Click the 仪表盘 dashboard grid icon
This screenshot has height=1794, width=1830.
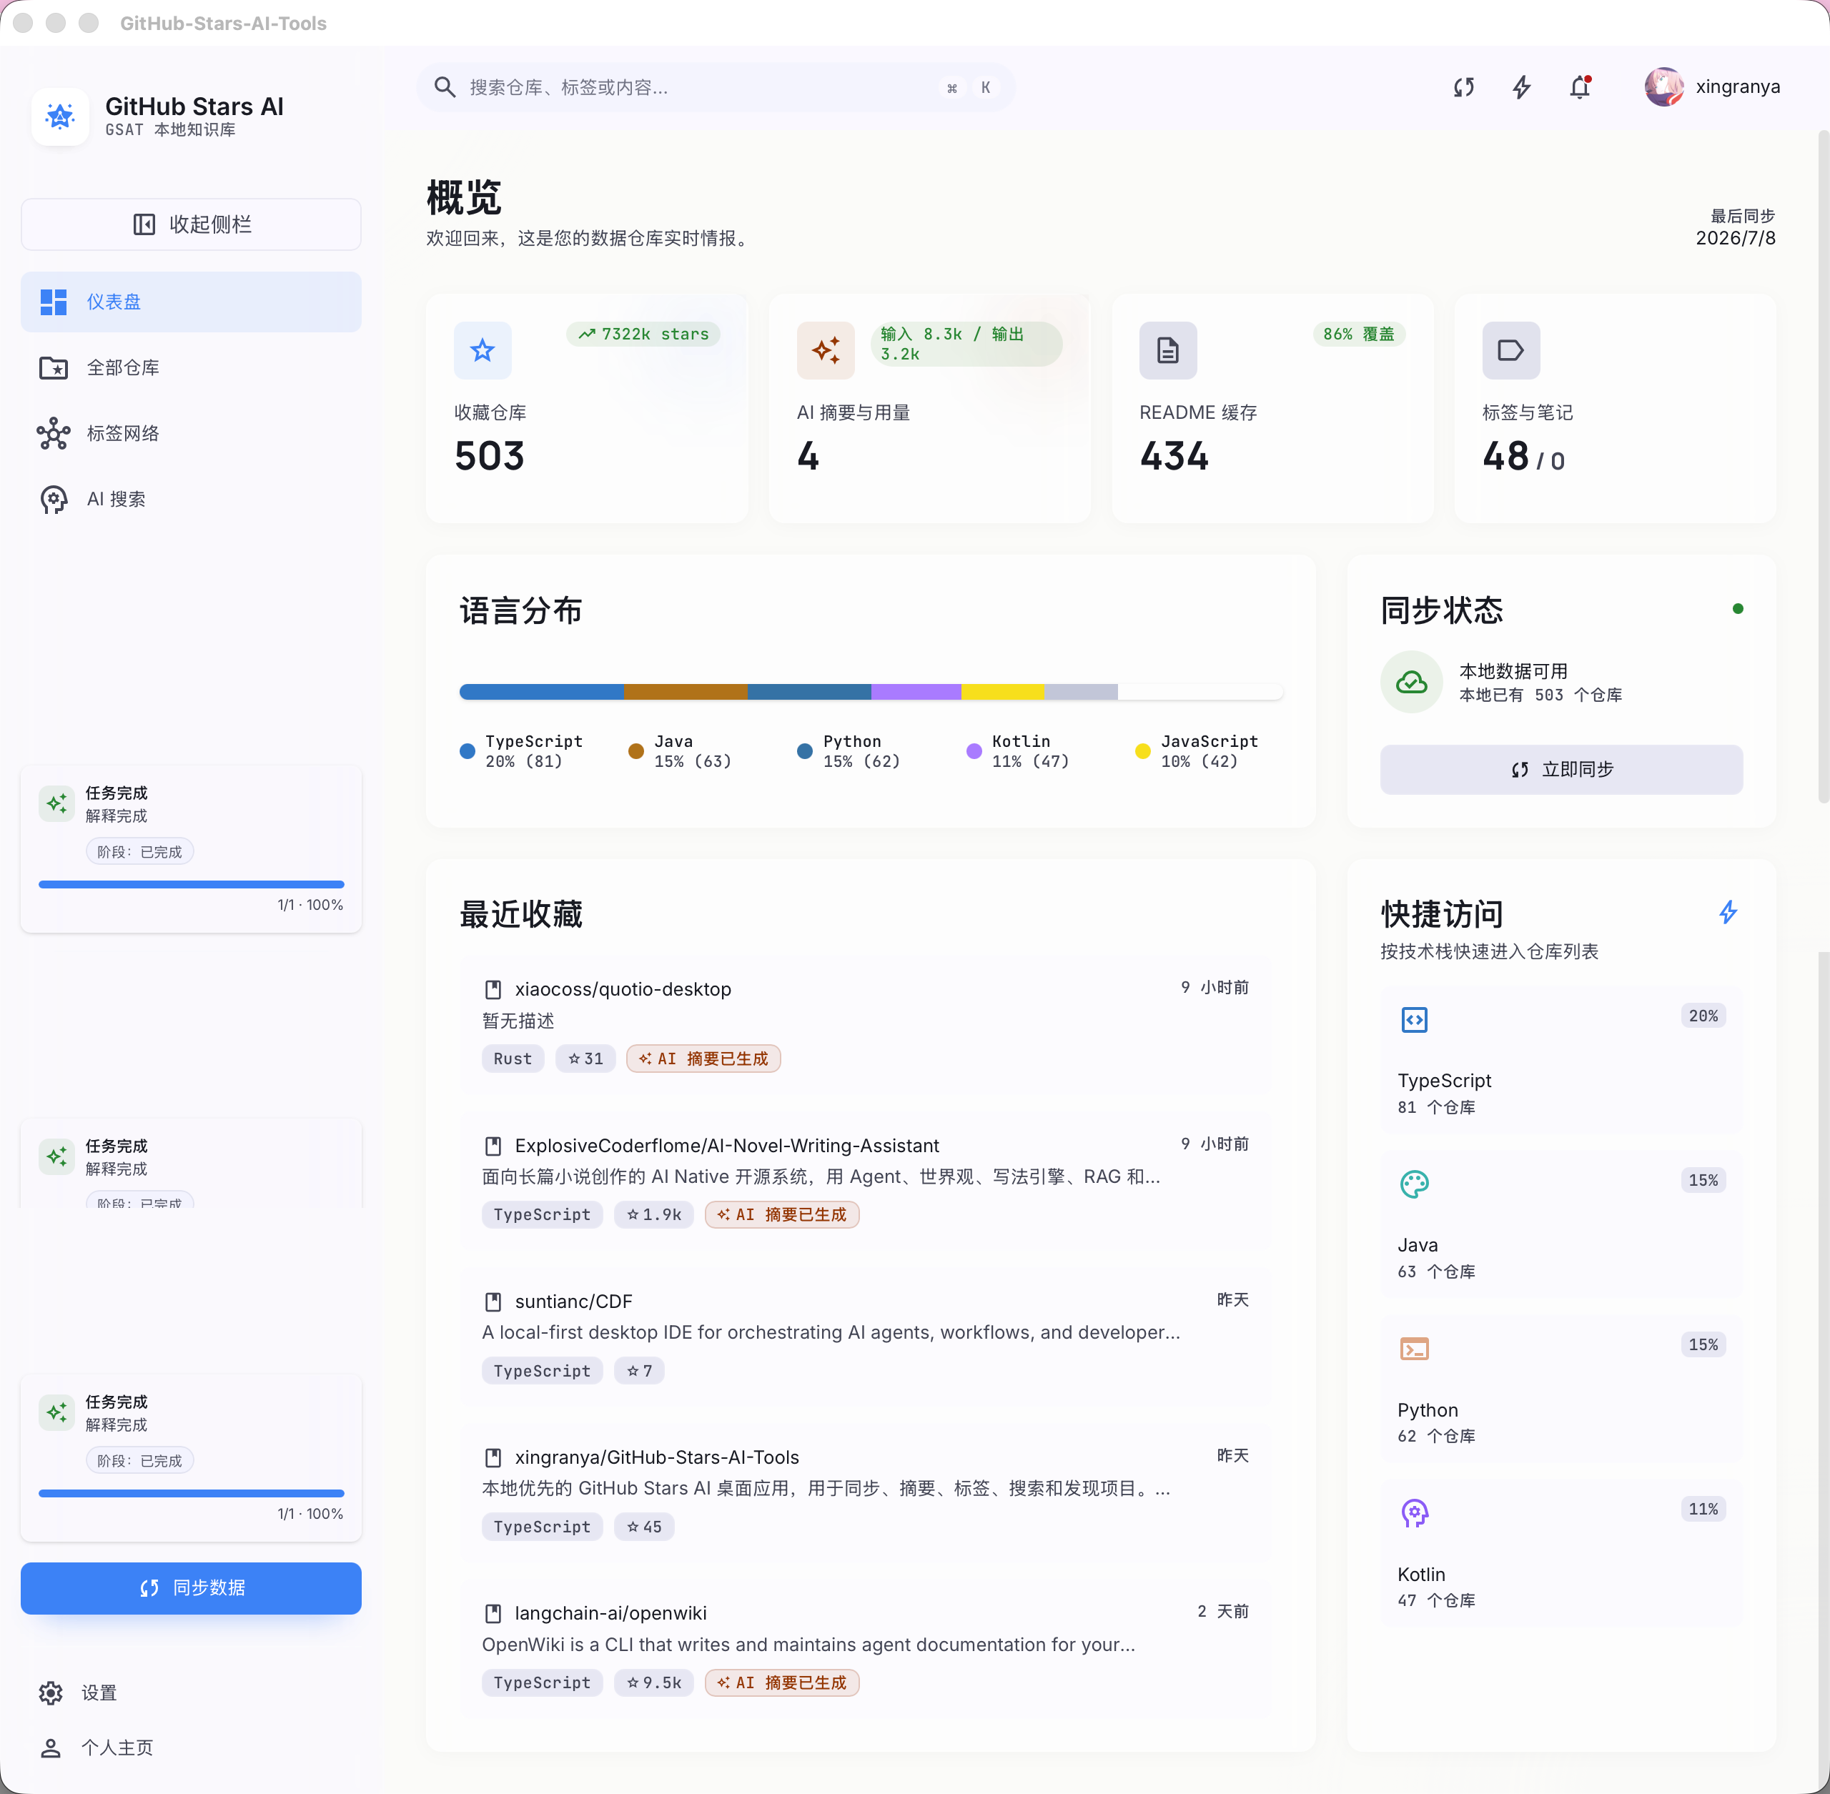[54, 302]
